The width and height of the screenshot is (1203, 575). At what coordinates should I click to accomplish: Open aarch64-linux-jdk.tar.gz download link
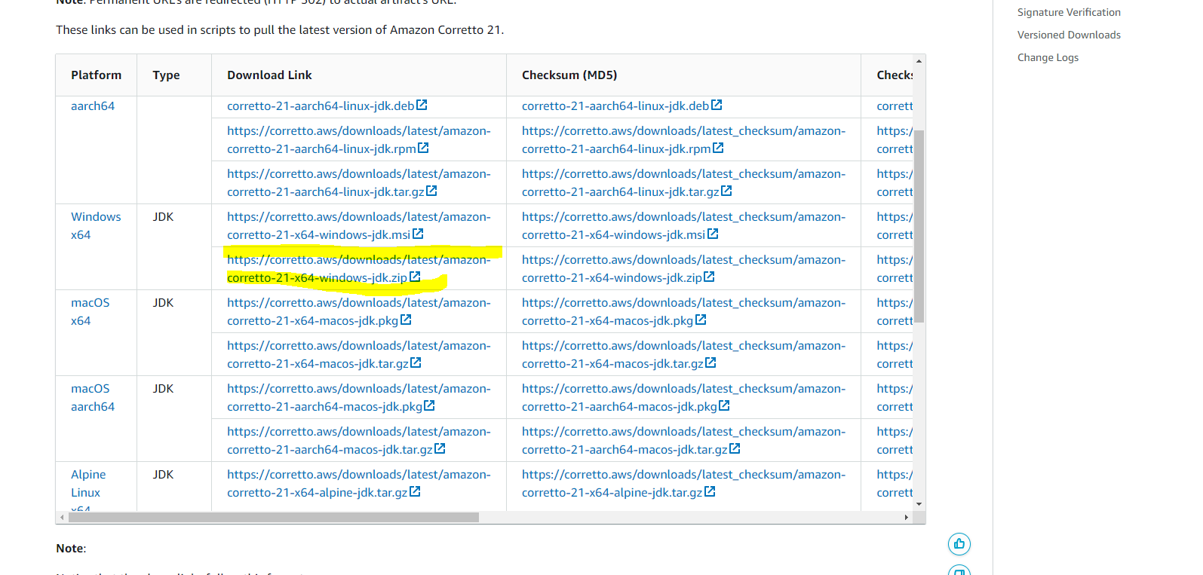click(359, 182)
